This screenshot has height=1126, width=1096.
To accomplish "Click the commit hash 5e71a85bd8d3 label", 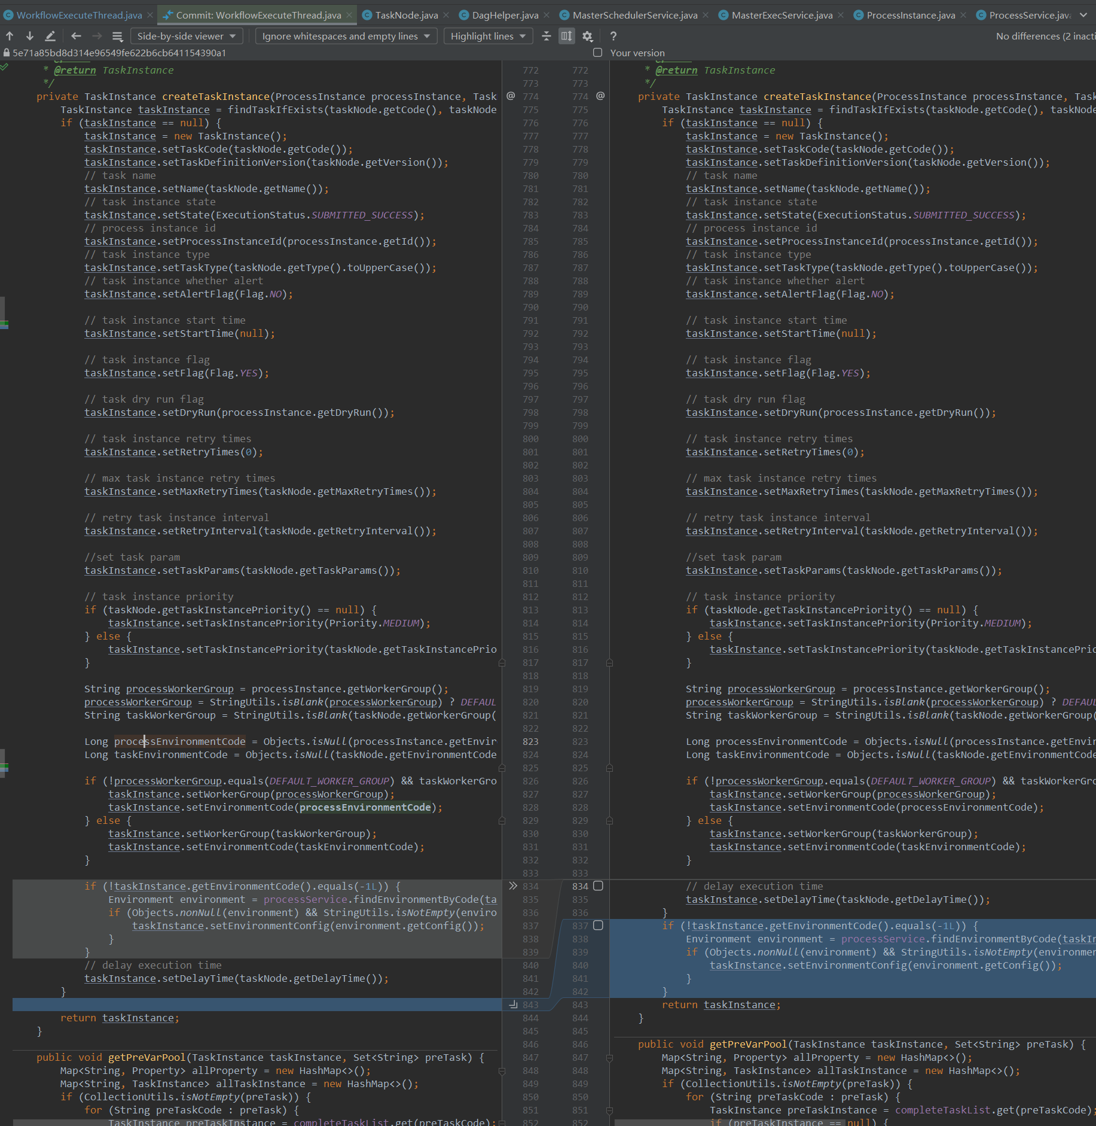I will coord(120,53).
